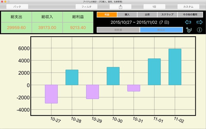Toggle the 総数量 total quantity segment
This screenshot has height=129, width=206.
(118, 30)
